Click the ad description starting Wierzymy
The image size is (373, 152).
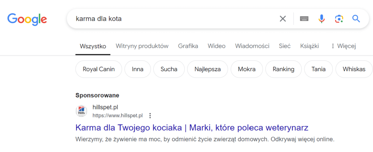(x=205, y=139)
